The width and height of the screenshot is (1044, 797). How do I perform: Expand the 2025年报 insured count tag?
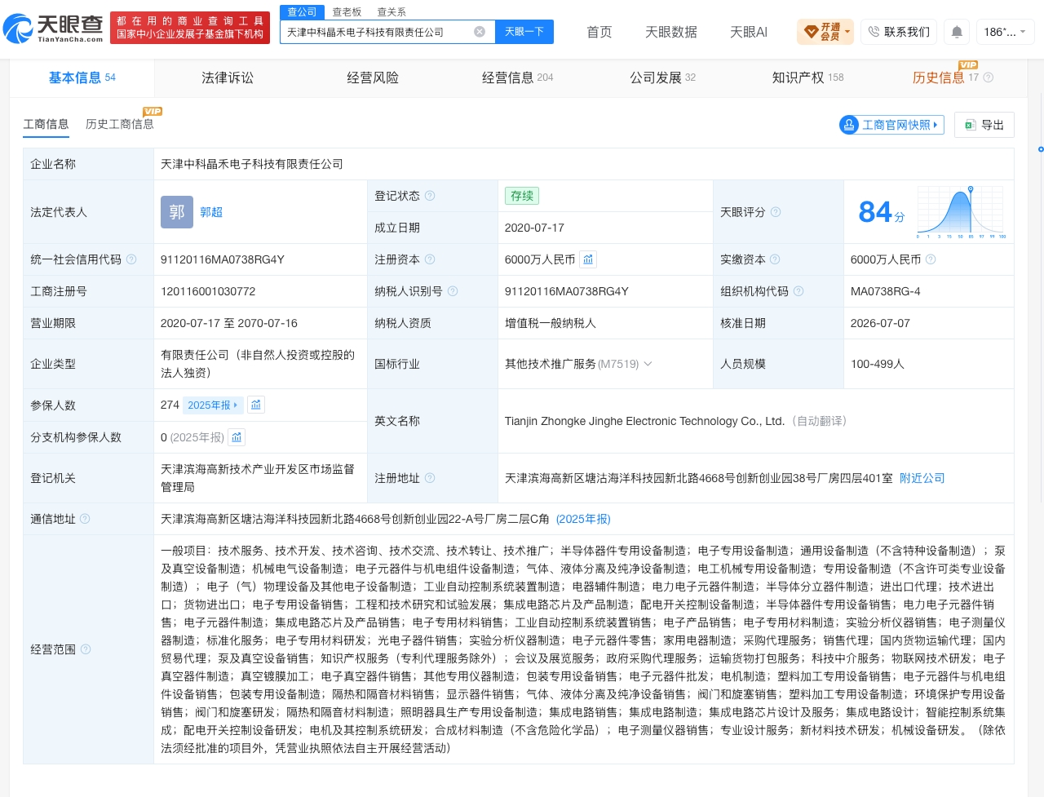point(213,405)
